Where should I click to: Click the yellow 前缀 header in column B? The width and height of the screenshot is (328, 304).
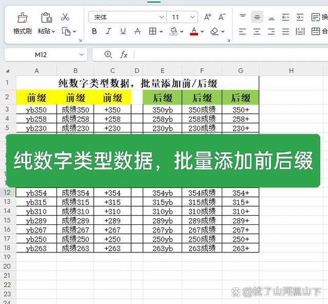[75, 97]
